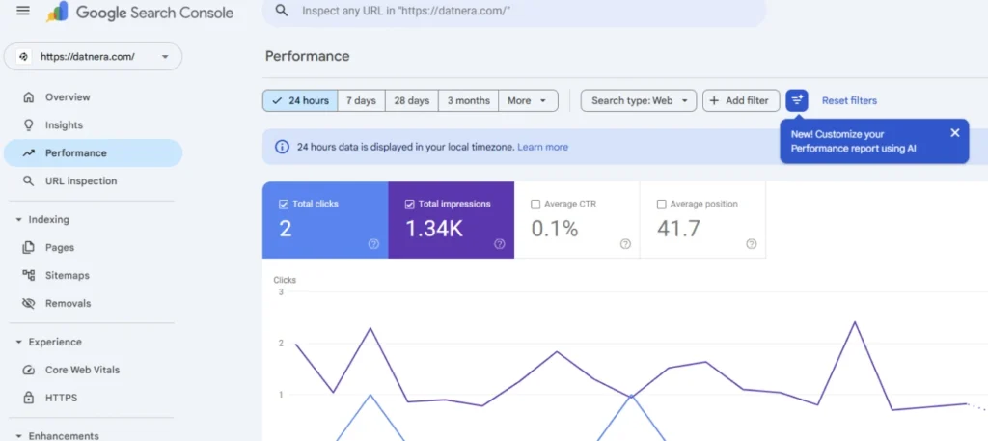
Task: Click the Inspect any URL search field
Action: (514, 12)
